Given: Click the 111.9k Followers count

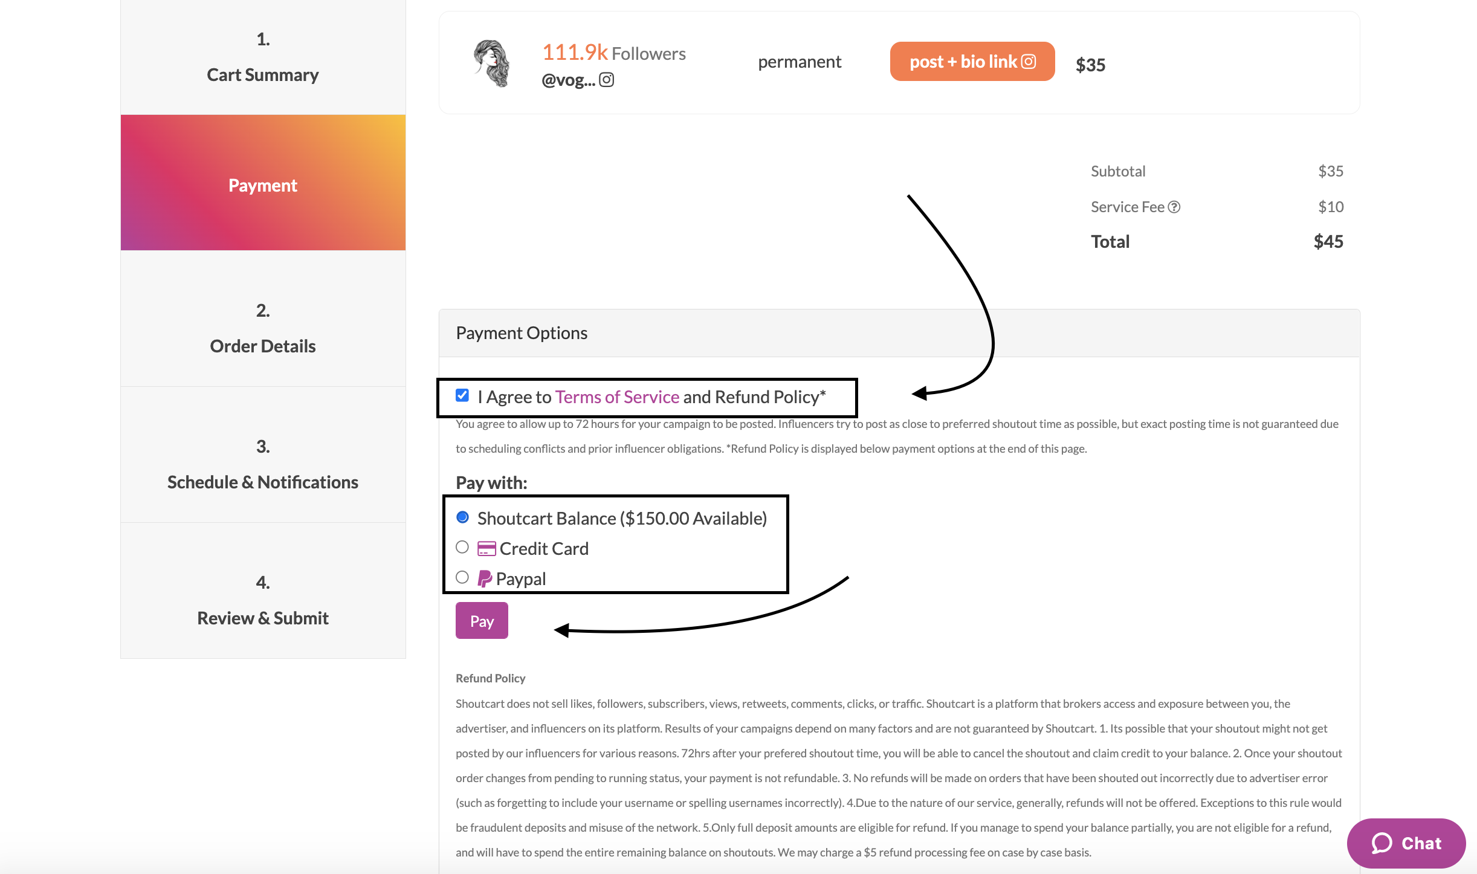Looking at the screenshot, I should pyautogui.click(x=614, y=53).
